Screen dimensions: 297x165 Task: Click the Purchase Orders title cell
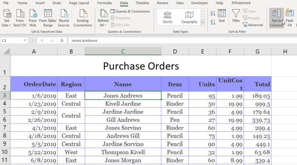[141, 66]
